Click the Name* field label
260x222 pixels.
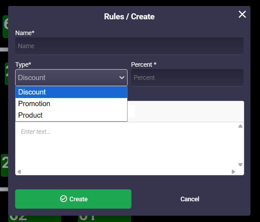point(25,33)
